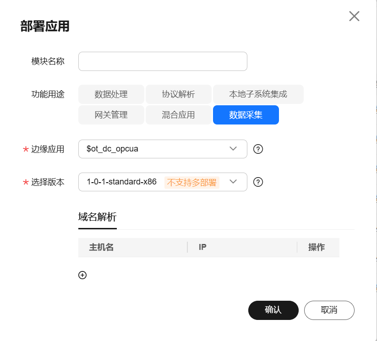Switch to the 域名解析 tab
This screenshot has width=377, height=341.
coord(98,217)
